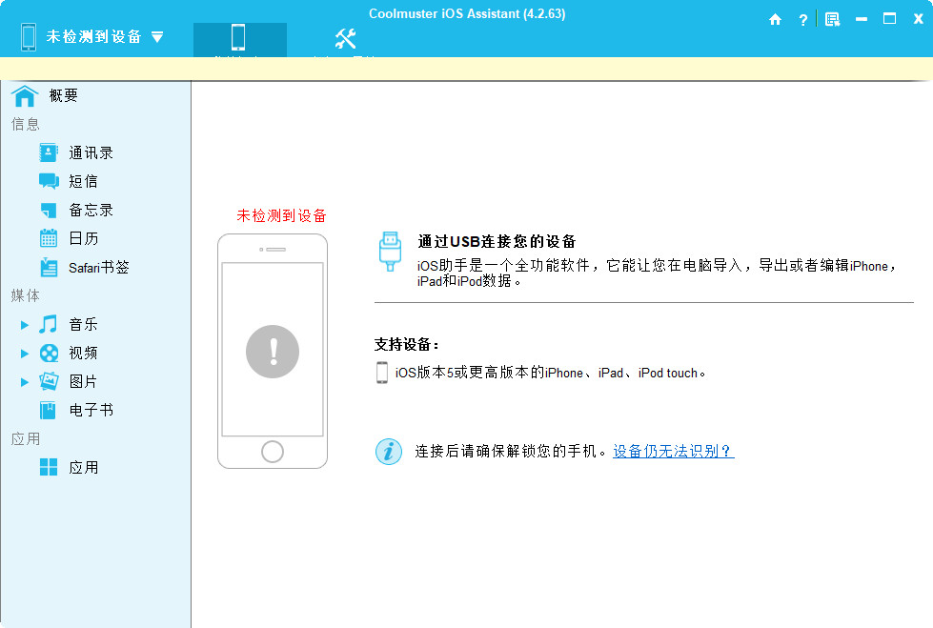Open Safari书签 bookmarks in sidebar
The image size is (933, 628).
pyautogui.click(x=99, y=267)
